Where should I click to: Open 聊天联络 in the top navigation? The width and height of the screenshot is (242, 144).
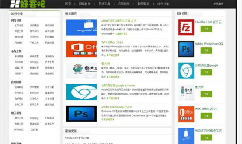pos(143,4)
